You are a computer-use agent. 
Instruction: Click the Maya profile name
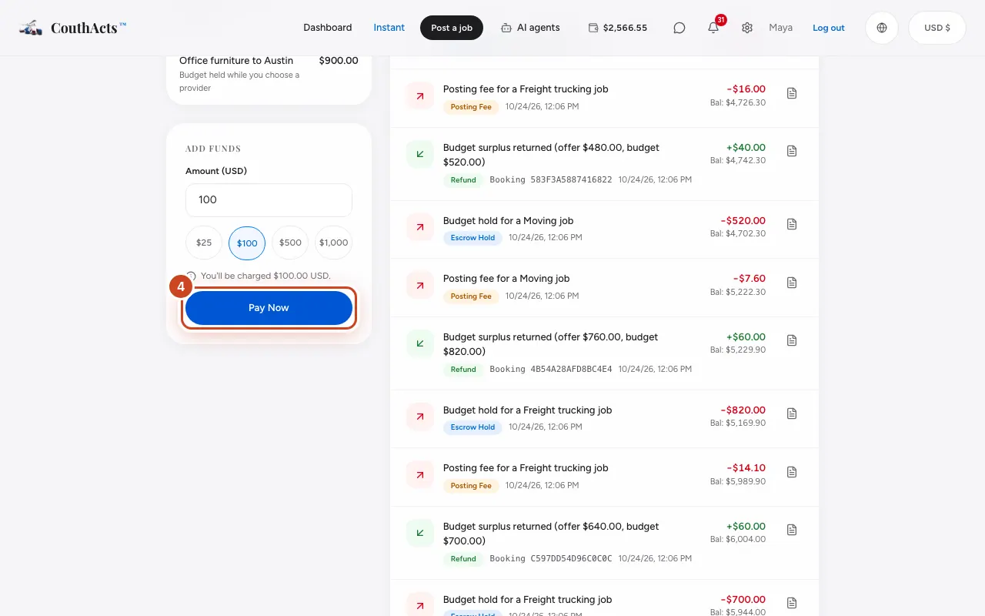pos(780,28)
